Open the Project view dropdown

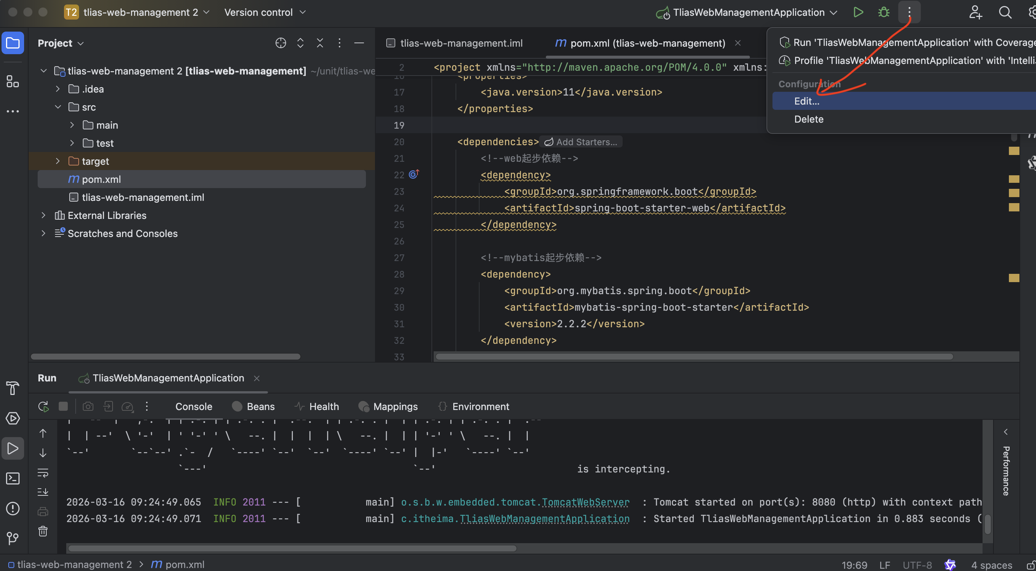pos(60,43)
